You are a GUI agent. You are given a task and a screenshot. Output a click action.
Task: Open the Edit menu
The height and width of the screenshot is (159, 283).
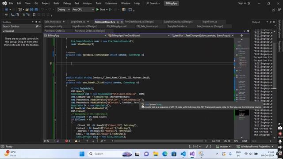pyautogui.click(x=19, y=3)
